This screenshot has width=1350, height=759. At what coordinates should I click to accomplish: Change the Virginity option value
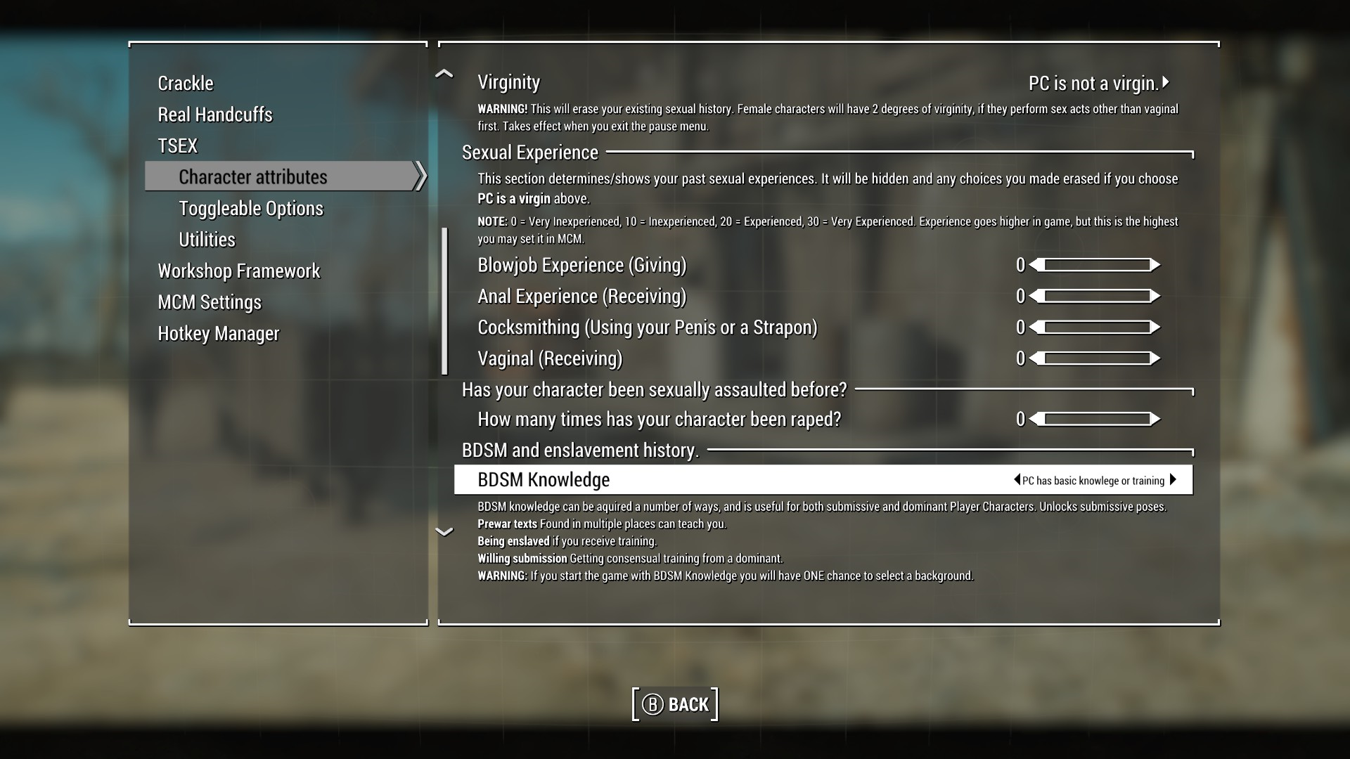pos(1093,83)
